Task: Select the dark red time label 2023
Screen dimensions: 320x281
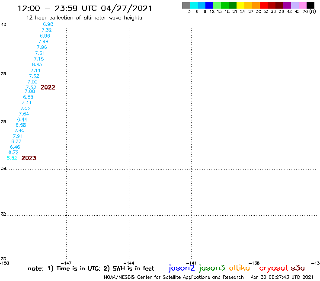Action: click(x=29, y=158)
